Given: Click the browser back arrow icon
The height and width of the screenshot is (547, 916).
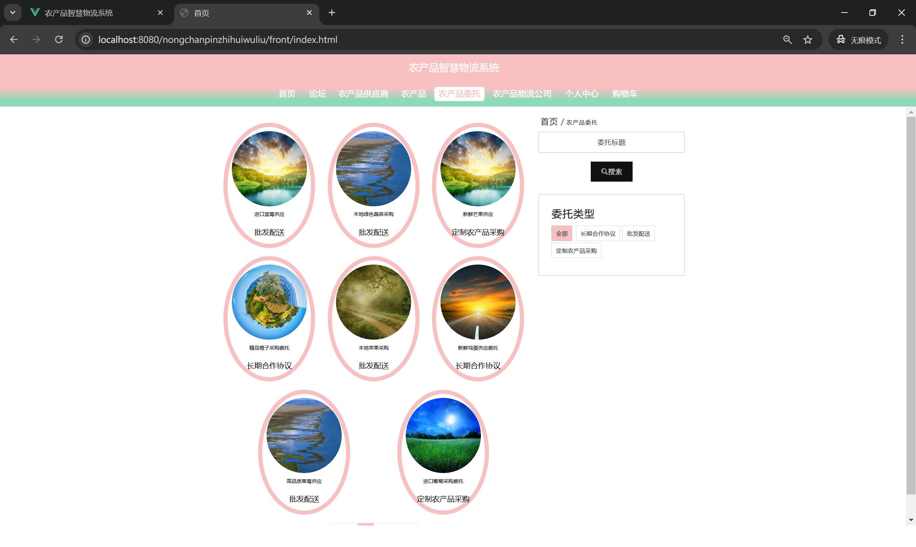Looking at the screenshot, I should [14, 39].
